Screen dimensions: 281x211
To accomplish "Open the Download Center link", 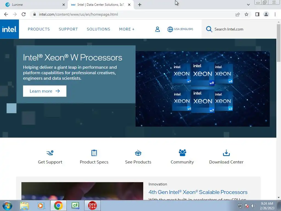I will click(x=226, y=162).
